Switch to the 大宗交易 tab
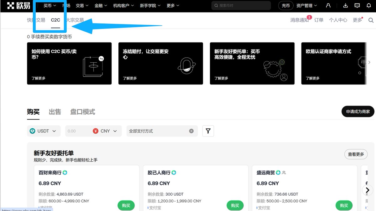 pyautogui.click(x=75, y=20)
